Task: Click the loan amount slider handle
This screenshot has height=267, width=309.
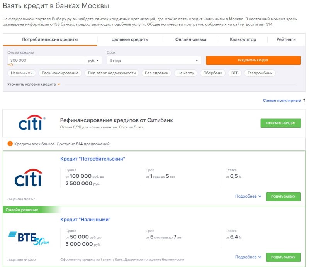Action: 11,65
